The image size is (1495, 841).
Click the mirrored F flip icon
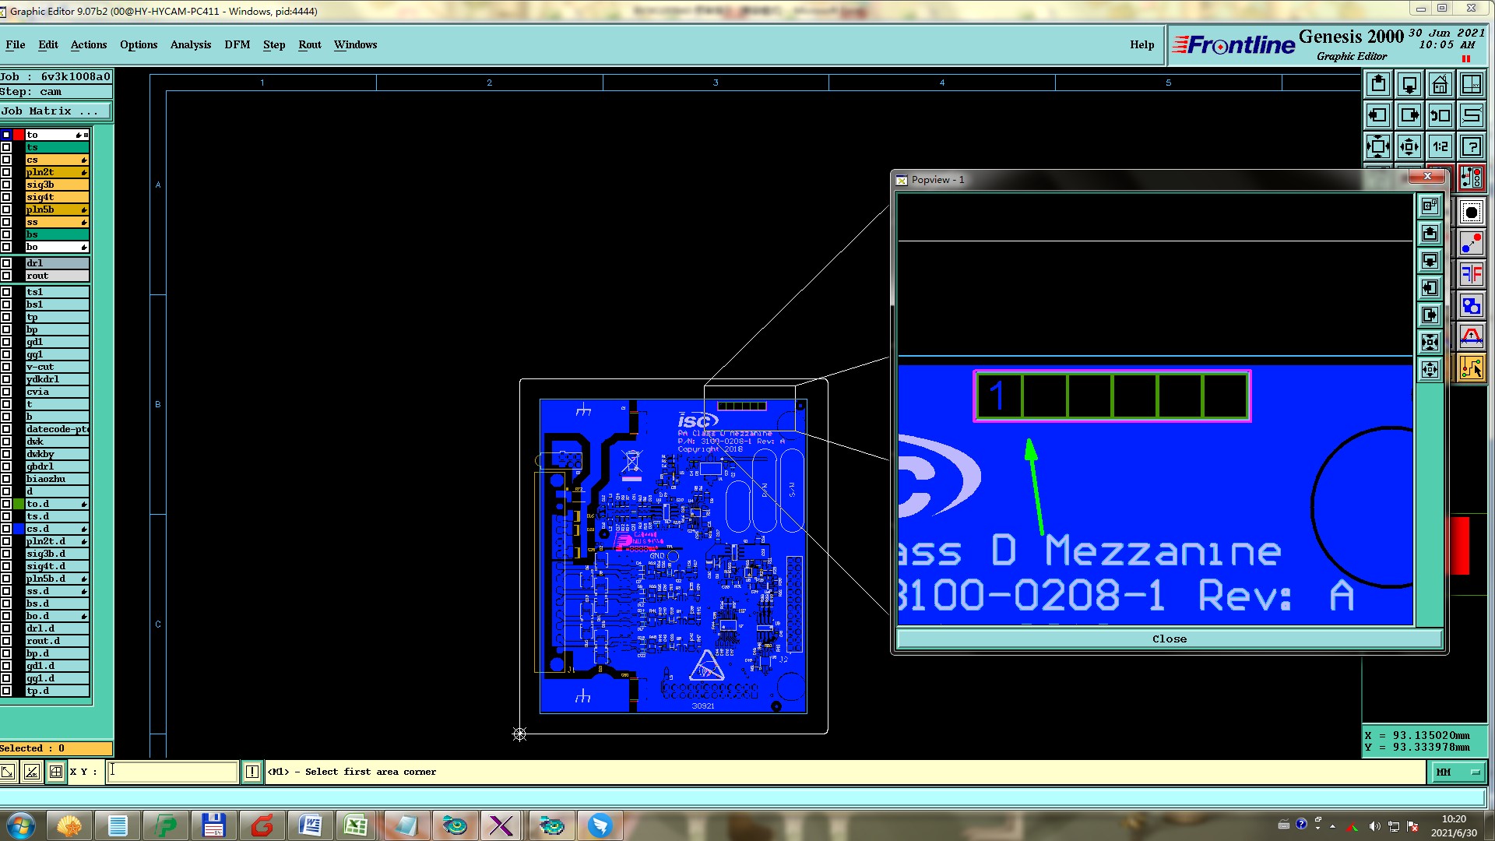coord(1472,274)
